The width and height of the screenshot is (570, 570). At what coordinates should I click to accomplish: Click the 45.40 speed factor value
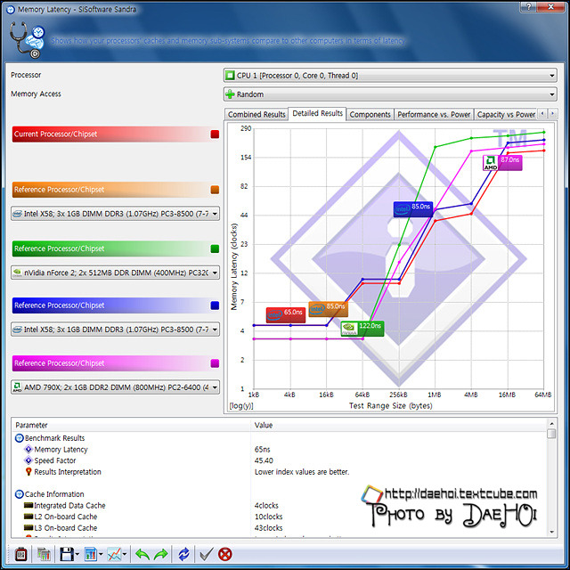click(264, 461)
